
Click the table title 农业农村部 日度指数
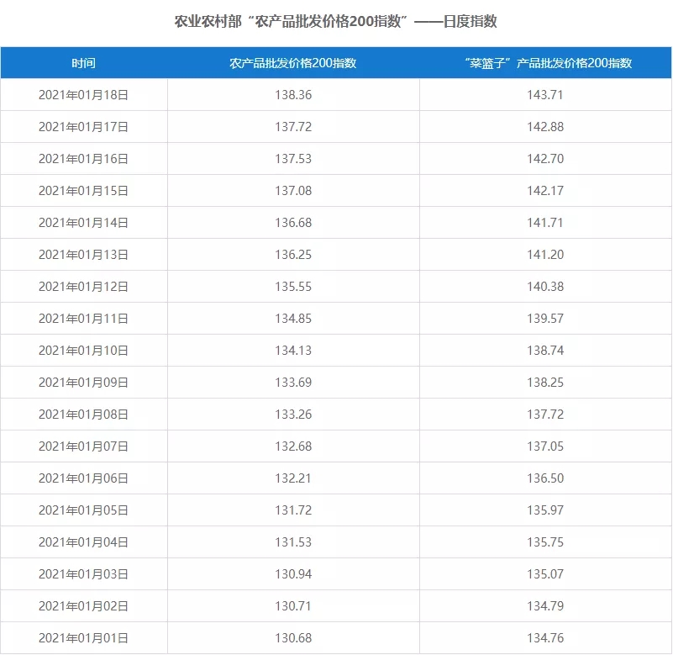click(x=335, y=21)
